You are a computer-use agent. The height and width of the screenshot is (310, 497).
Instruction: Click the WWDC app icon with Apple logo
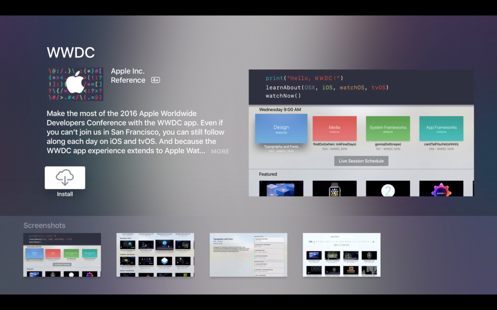pos(75,84)
